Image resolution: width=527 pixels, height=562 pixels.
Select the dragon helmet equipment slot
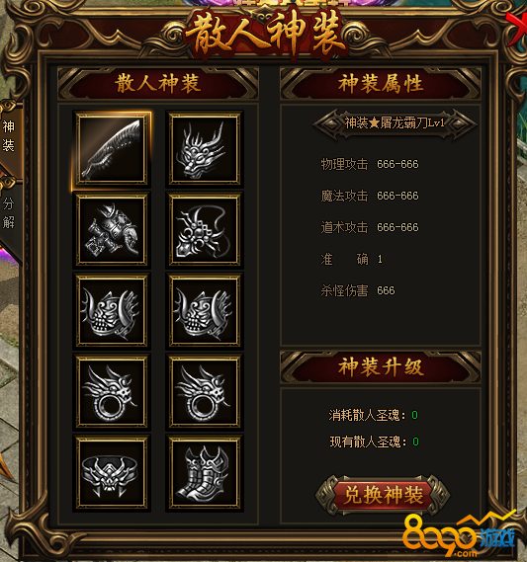point(205,149)
